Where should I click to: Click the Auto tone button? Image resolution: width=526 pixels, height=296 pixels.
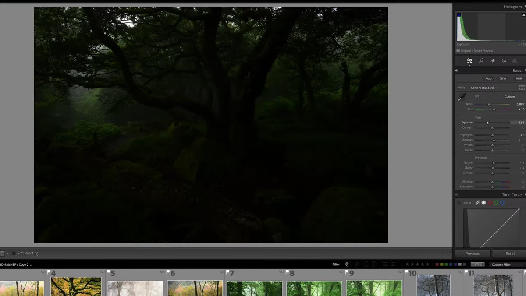[488, 78]
